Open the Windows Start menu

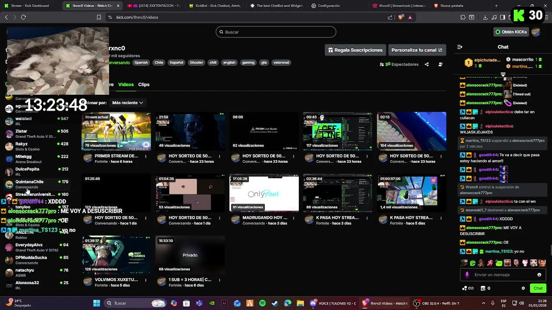pos(97,303)
